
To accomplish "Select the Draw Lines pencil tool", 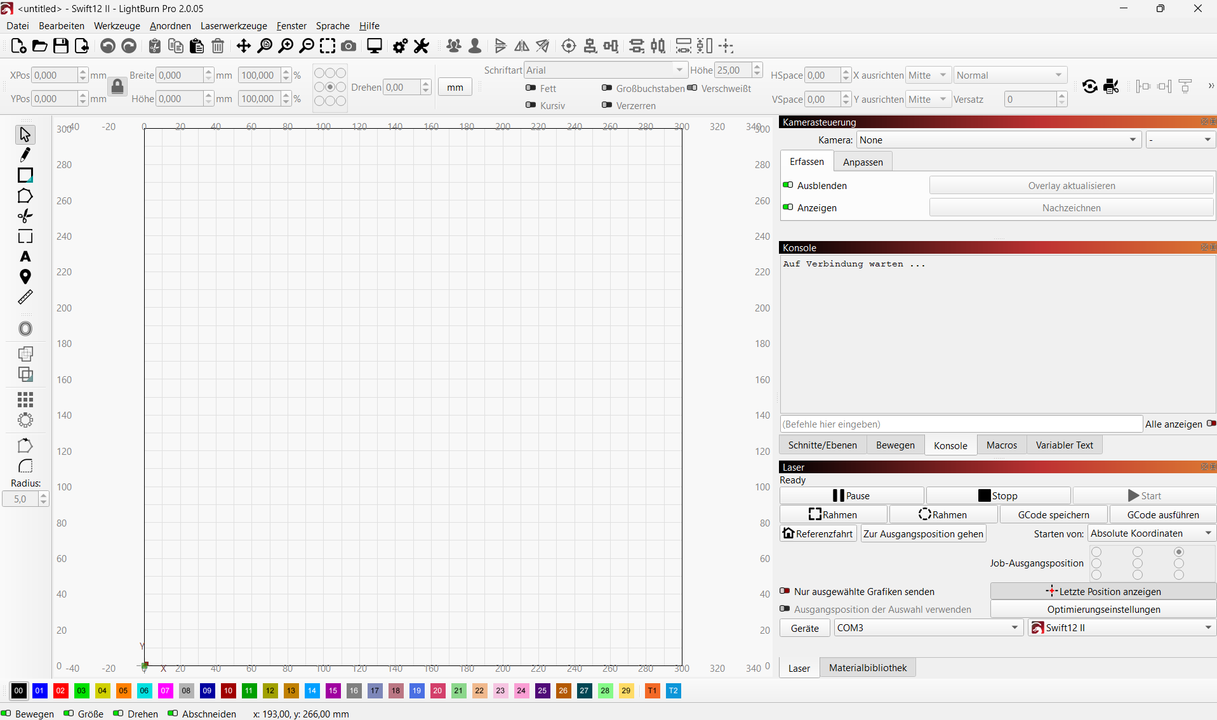I will point(25,155).
